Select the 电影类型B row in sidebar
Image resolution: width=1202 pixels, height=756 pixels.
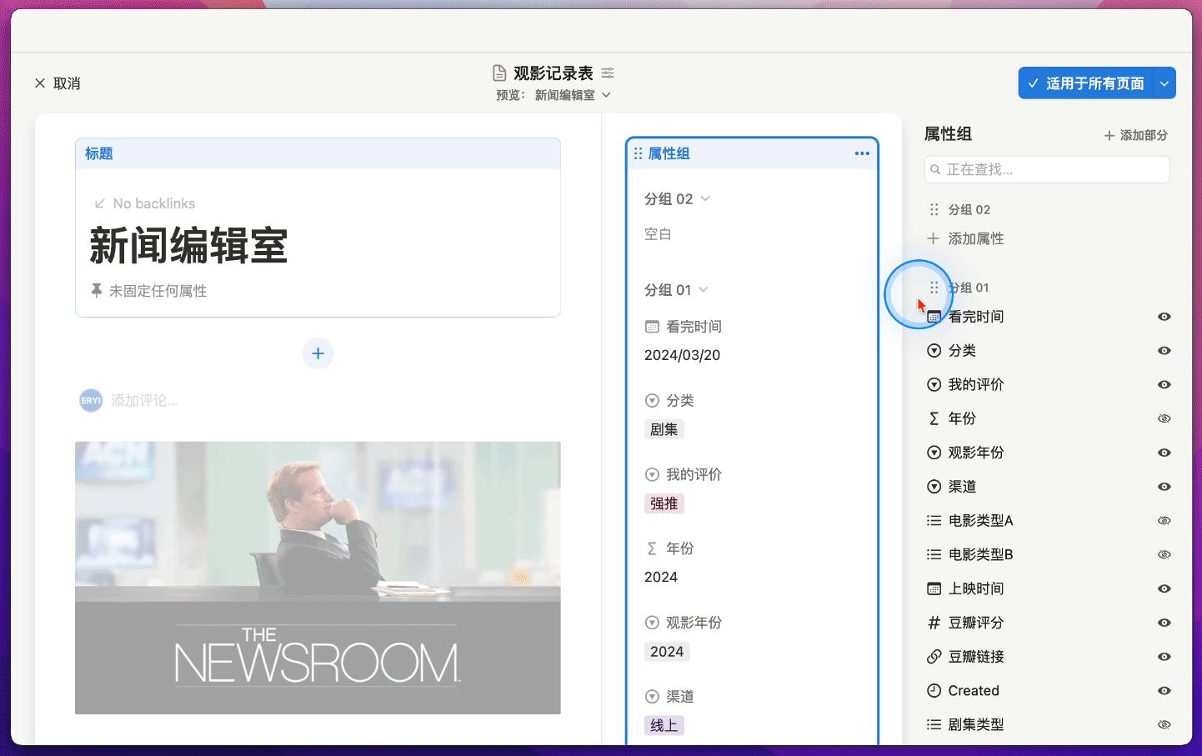click(1049, 554)
